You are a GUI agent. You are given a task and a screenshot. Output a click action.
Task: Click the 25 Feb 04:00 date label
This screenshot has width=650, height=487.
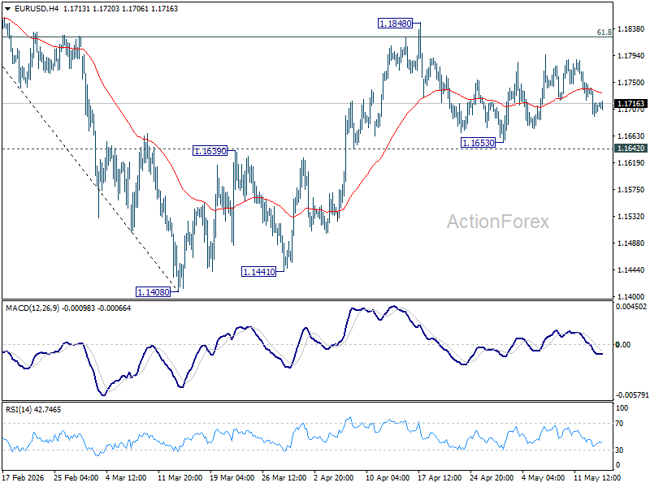[76, 478]
